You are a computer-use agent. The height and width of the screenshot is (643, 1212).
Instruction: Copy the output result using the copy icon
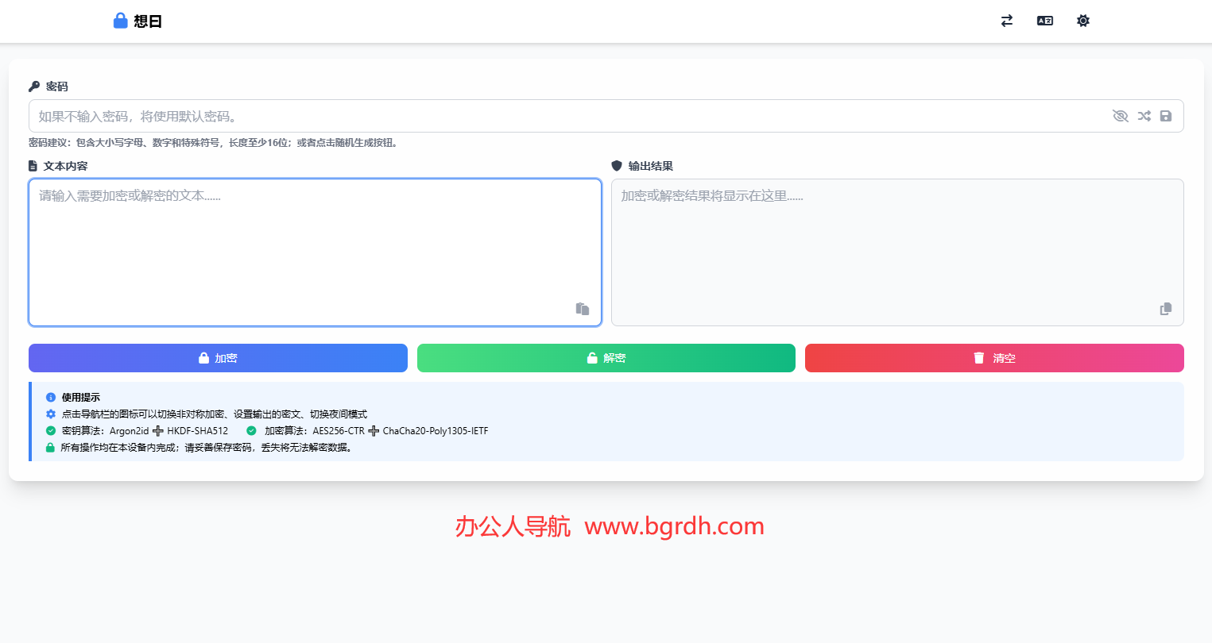(1166, 309)
